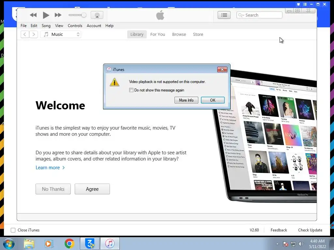Open the Edit menu
The width and height of the screenshot is (334, 250).
[x=34, y=26]
